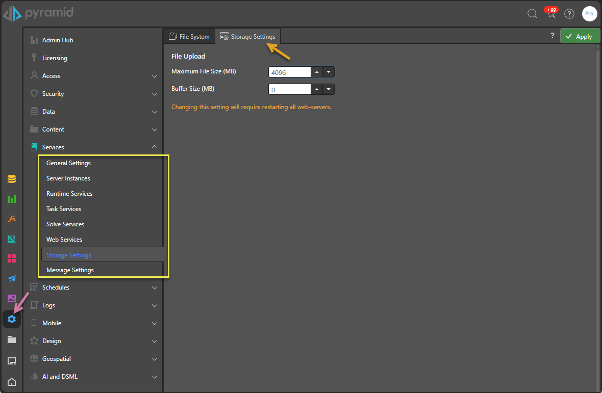Open the admin gear icon in sidebar
Screen dimensions: 602x393
[x=12, y=319]
